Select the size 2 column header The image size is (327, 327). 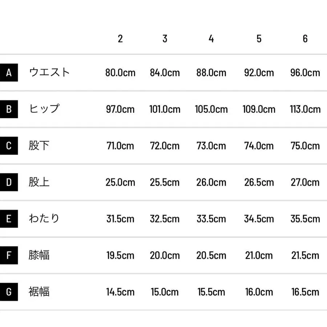(120, 39)
